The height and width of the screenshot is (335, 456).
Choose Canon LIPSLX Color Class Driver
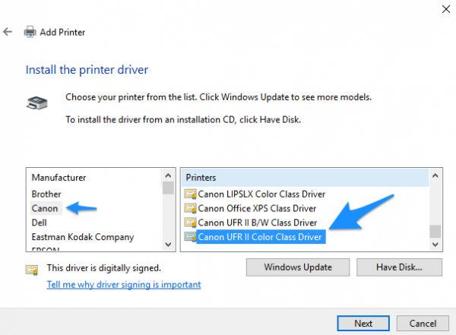tap(261, 194)
